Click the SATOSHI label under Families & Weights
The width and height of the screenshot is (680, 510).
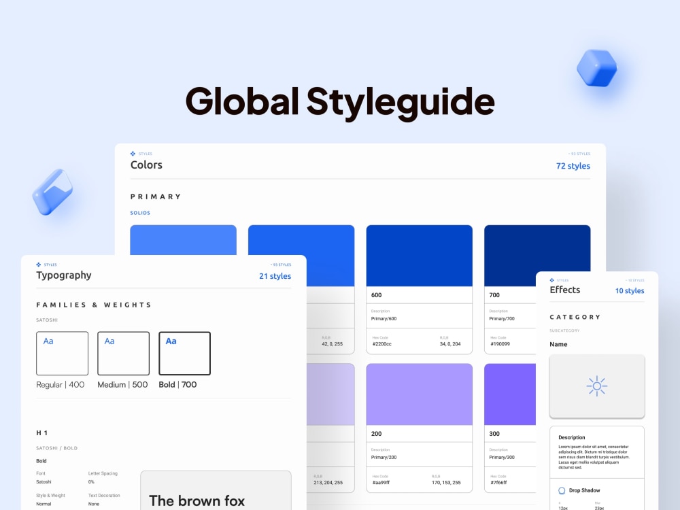click(x=47, y=320)
